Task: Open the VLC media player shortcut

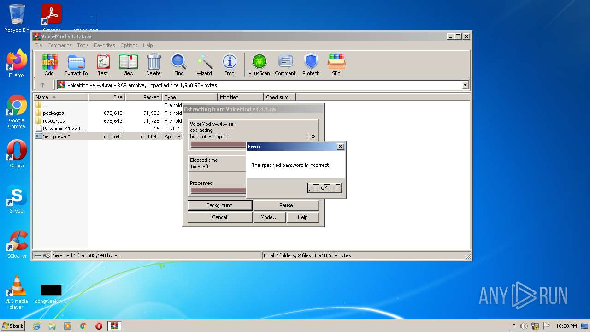Action: click(17, 292)
